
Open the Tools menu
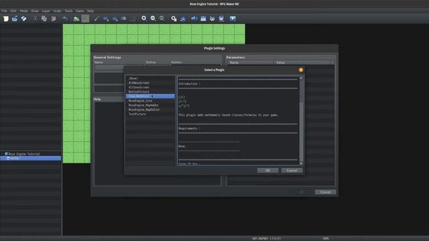pyautogui.click(x=68, y=11)
